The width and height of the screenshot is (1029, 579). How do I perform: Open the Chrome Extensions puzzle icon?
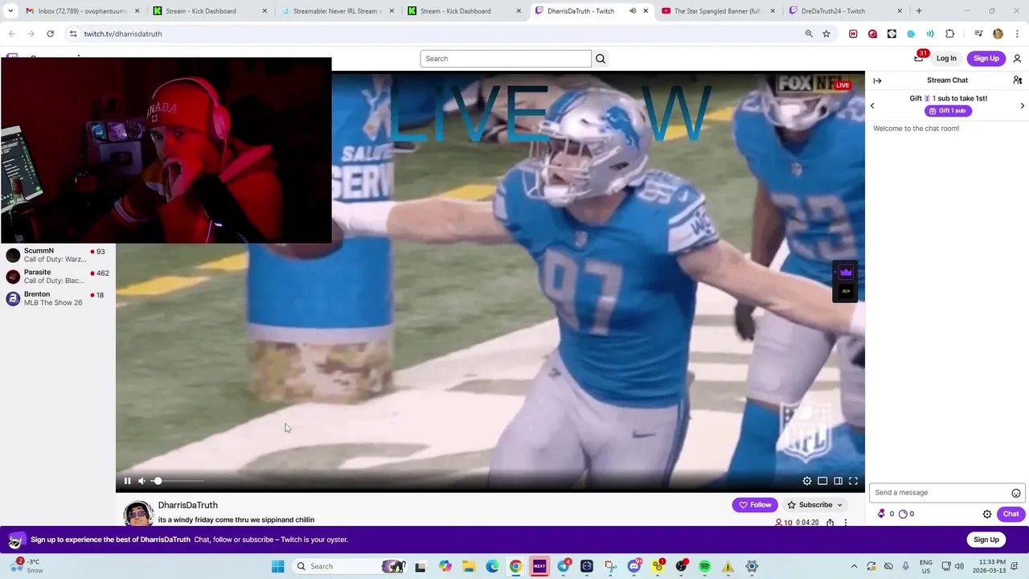coord(949,34)
